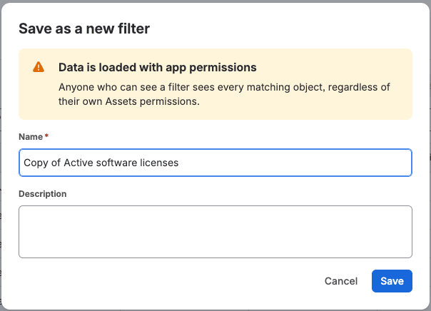Click the 'Anyone who can see a filter' message
The height and width of the screenshot is (311, 431).
(x=224, y=94)
